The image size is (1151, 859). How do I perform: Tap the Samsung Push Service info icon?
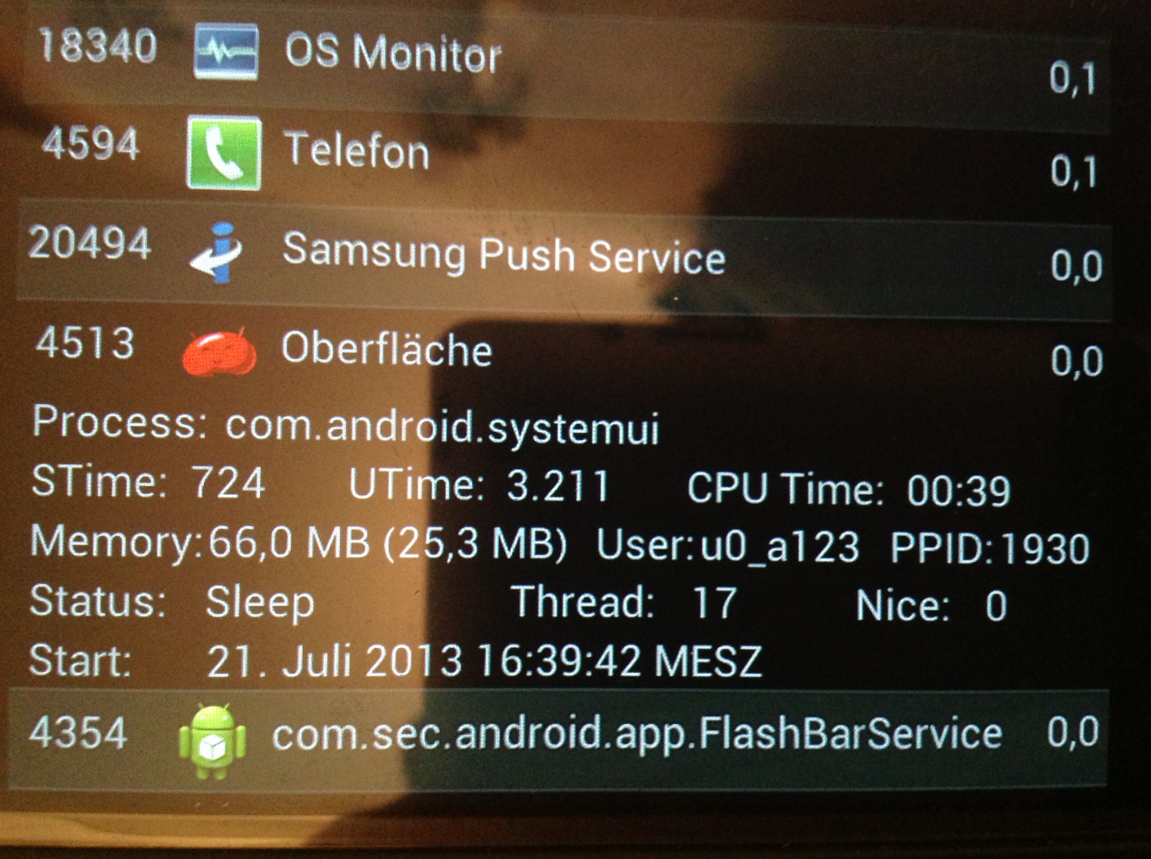point(216,253)
